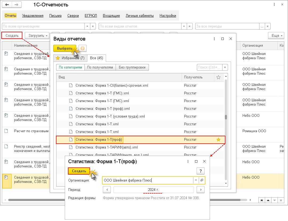Click the yellow Выбрать button
This screenshot has width=288, height=221.
(65, 48)
